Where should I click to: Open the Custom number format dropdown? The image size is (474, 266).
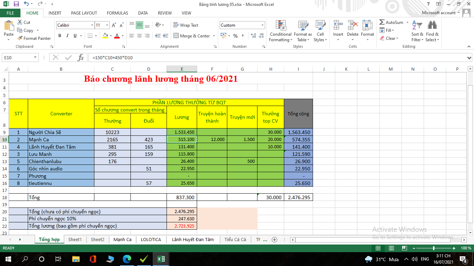262,25
